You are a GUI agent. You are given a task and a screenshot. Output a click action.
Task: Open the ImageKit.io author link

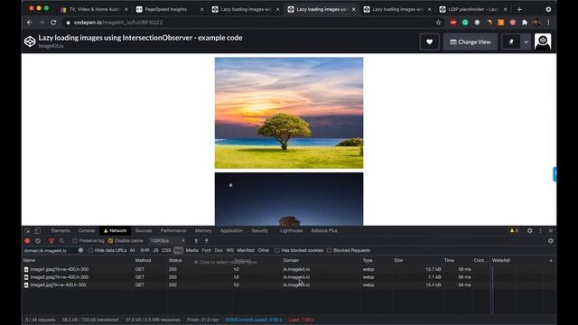(51, 46)
